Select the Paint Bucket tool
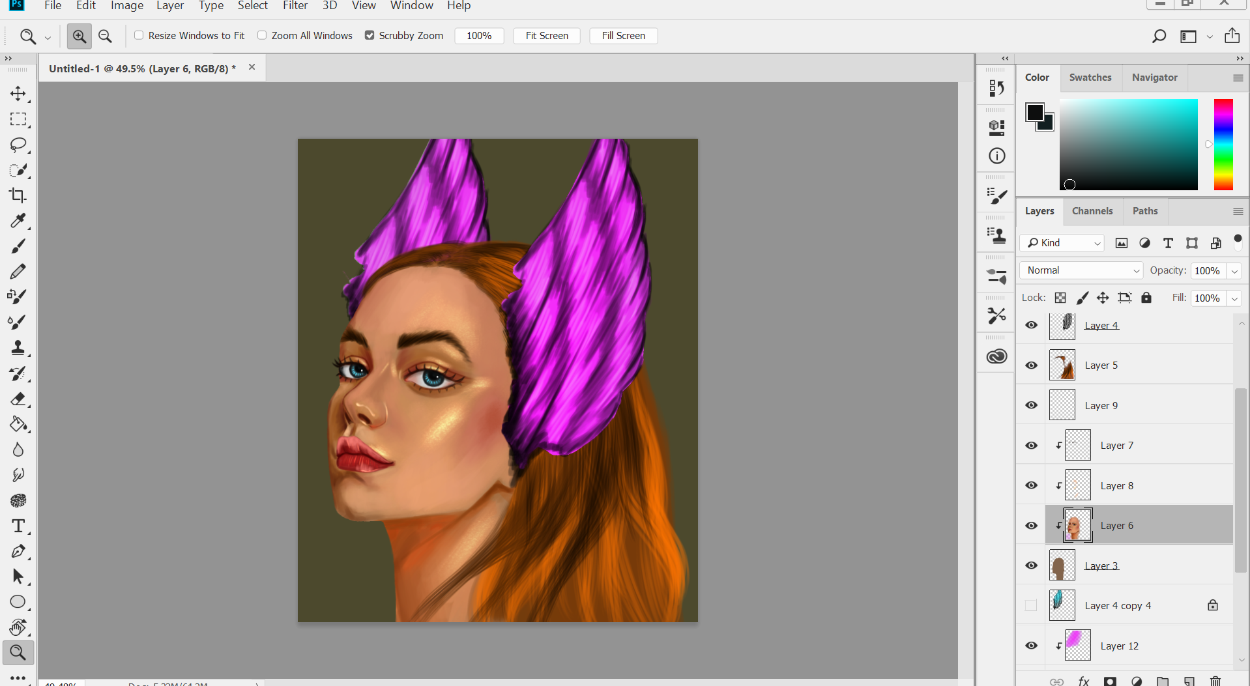Image resolution: width=1250 pixels, height=686 pixels. tap(18, 424)
